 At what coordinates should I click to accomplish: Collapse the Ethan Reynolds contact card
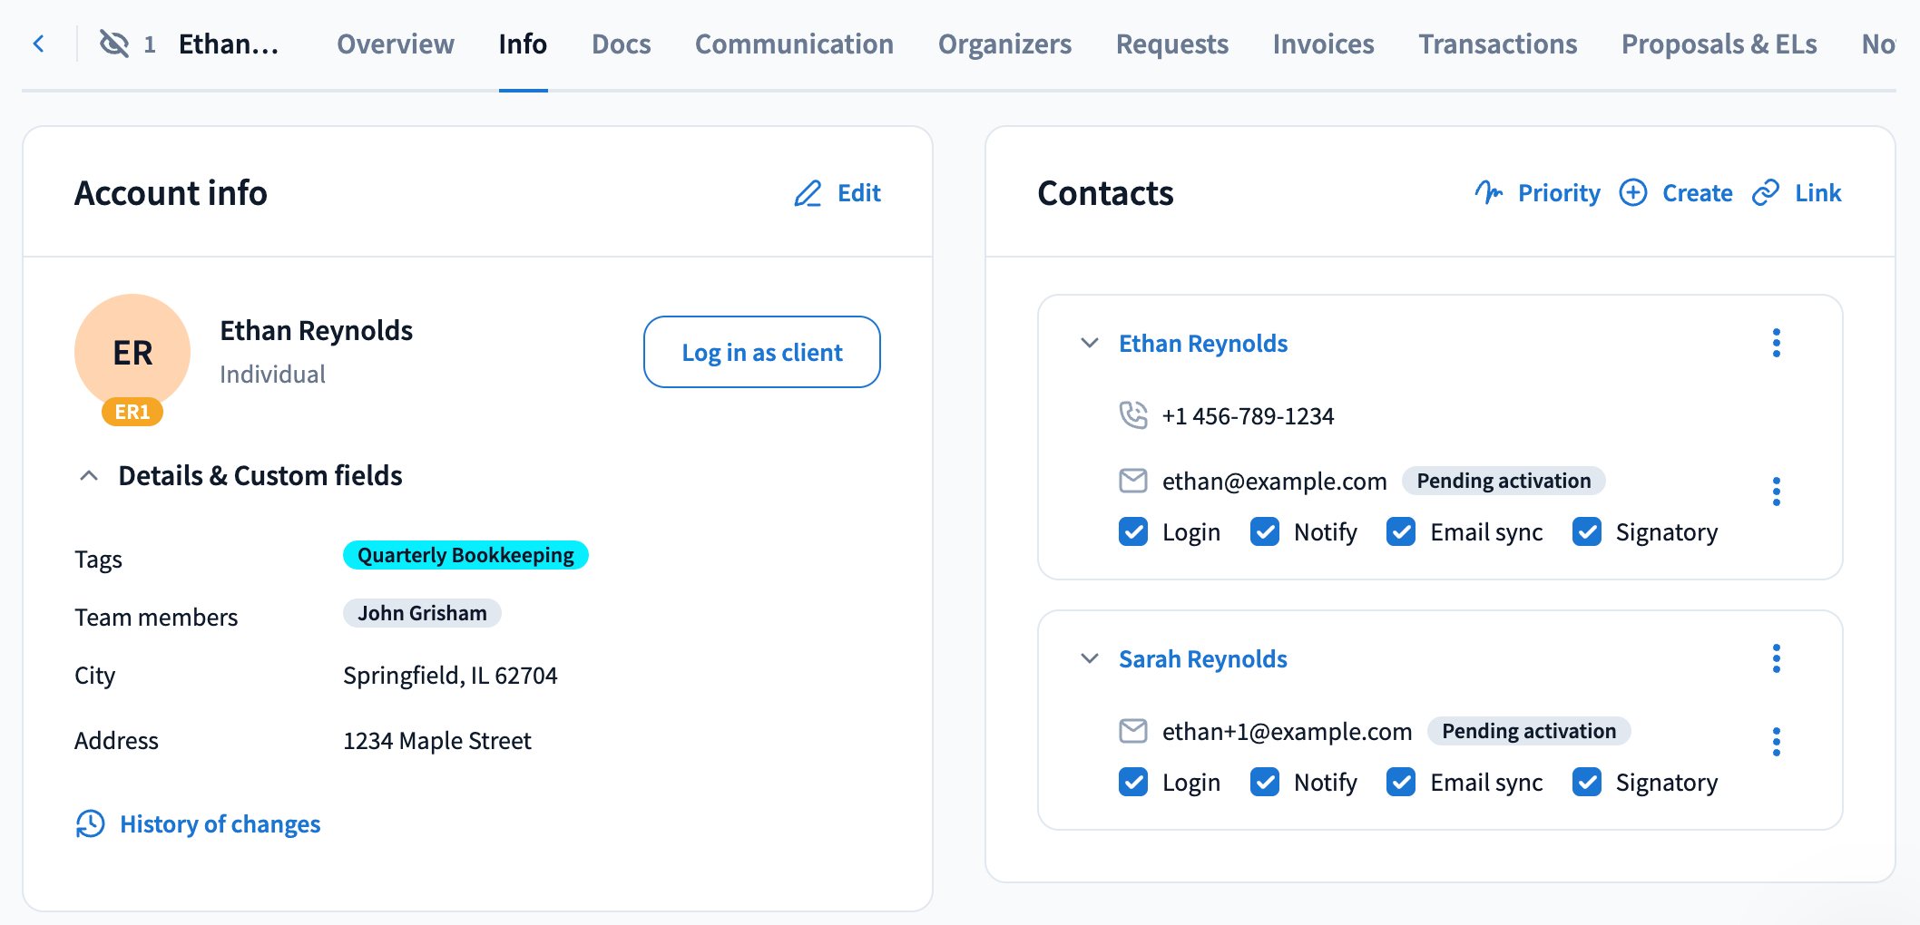pyautogui.click(x=1090, y=344)
